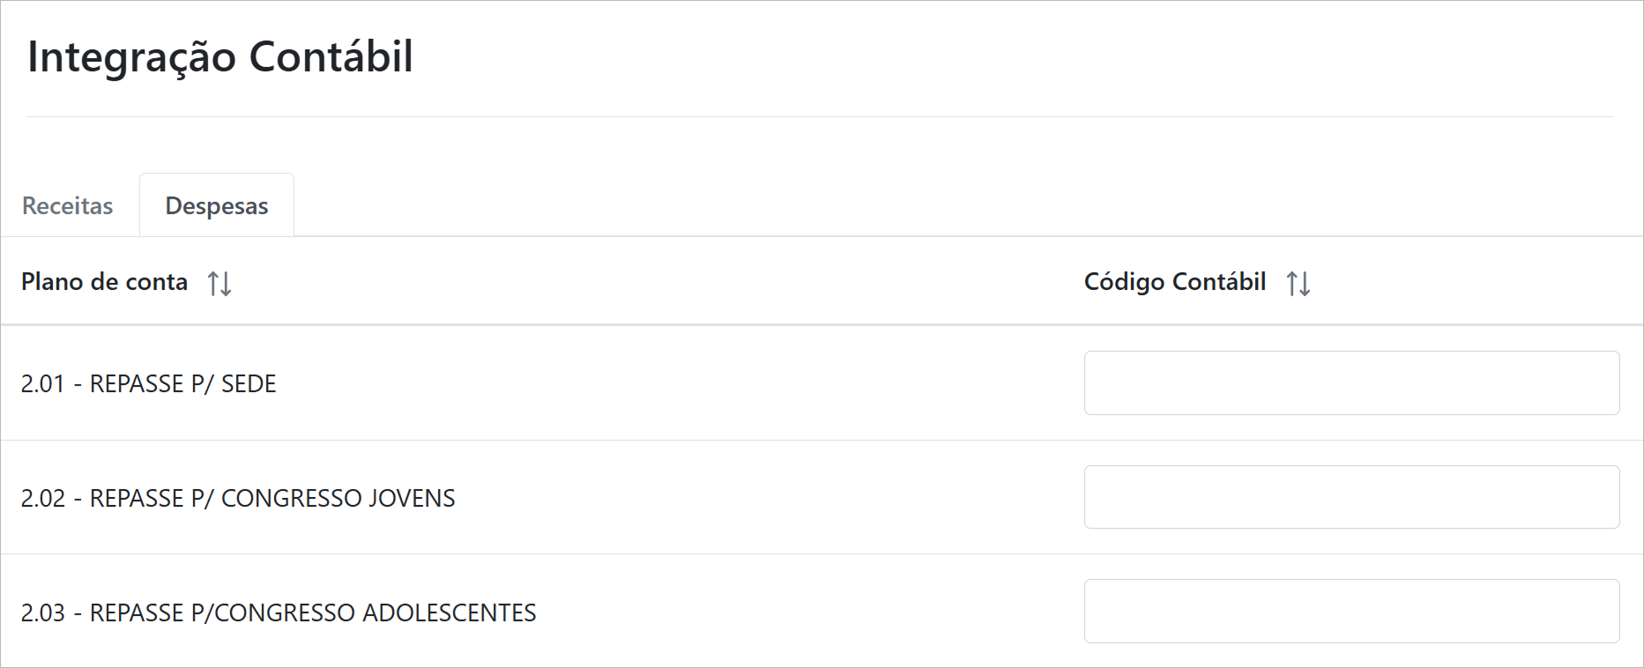
Task: Click the word ADOLESCENTES in the third row
Action: click(450, 613)
